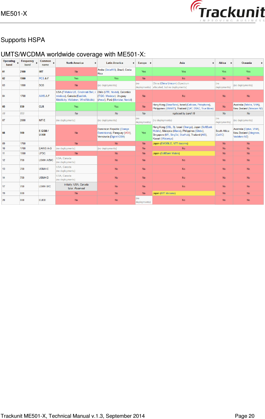Click the LSMH B/C cell
The image size is (265, 419).
47,186
